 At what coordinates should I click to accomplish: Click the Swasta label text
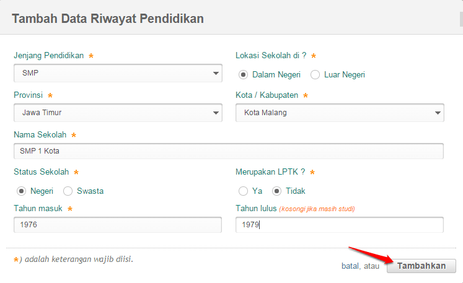pyautogui.click(x=90, y=191)
